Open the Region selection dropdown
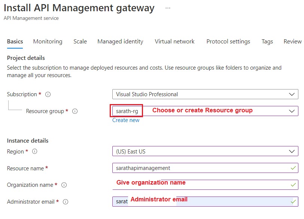The width and height of the screenshot is (304, 219). (x=293, y=152)
